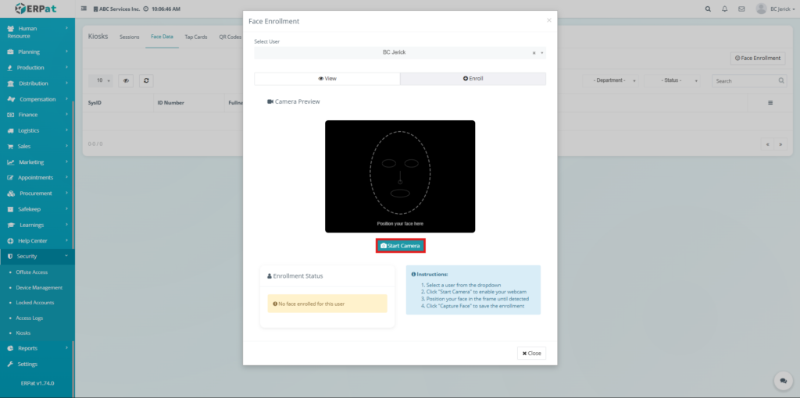The width and height of the screenshot is (800, 398).
Task: Expand the Distribution sidebar menu
Action: pyautogui.click(x=37, y=83)
